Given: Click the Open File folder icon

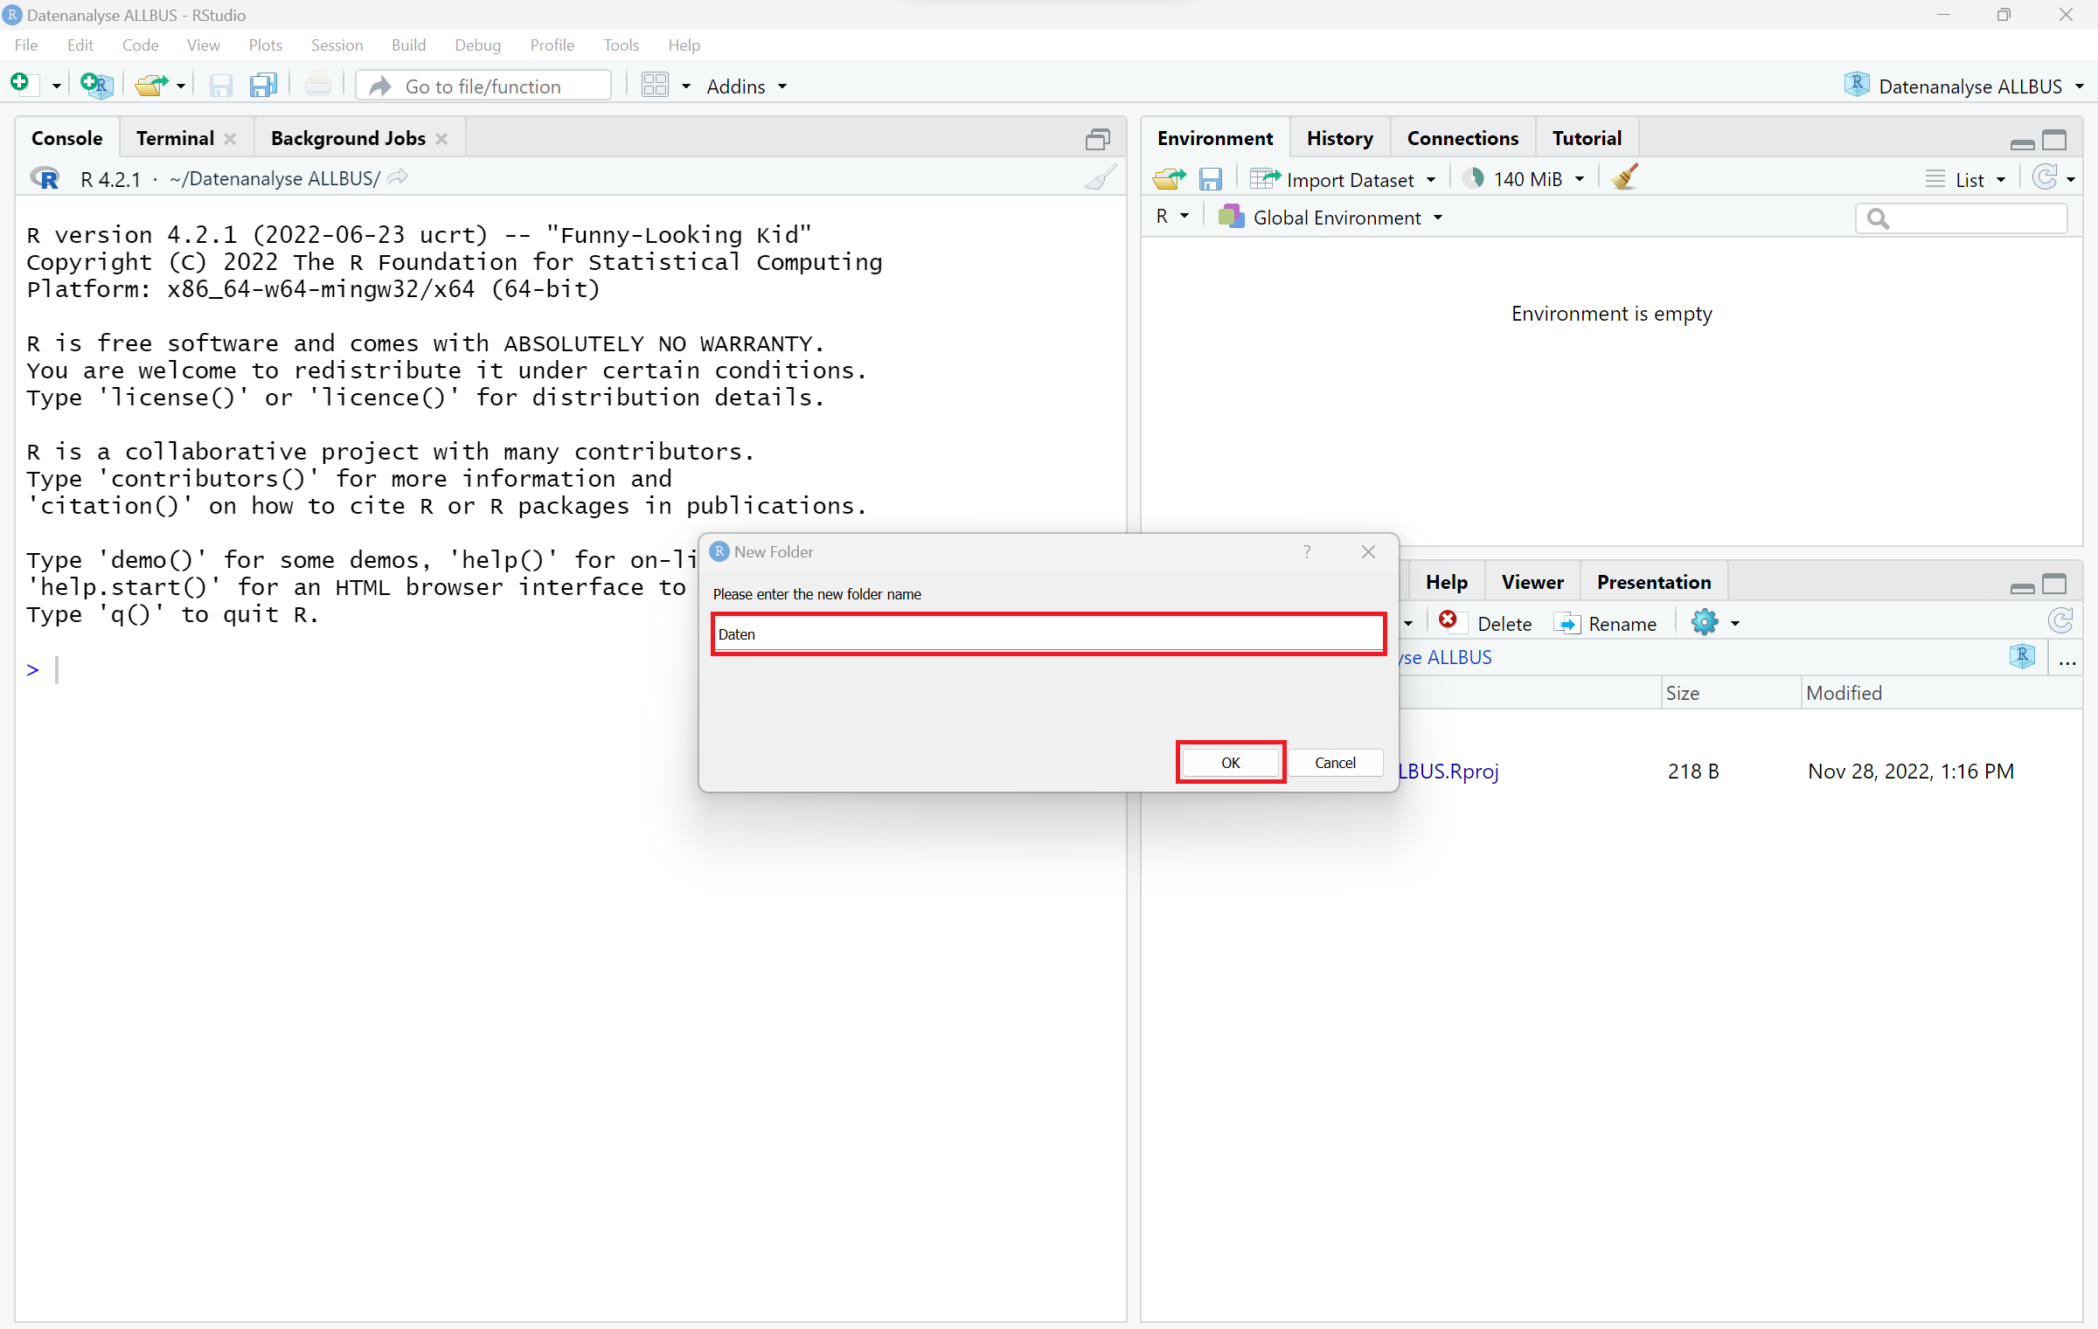Looking at the screenshot, I should 152,85.
